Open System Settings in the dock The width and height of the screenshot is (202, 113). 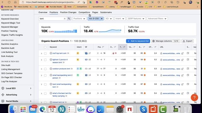(120, 109)
